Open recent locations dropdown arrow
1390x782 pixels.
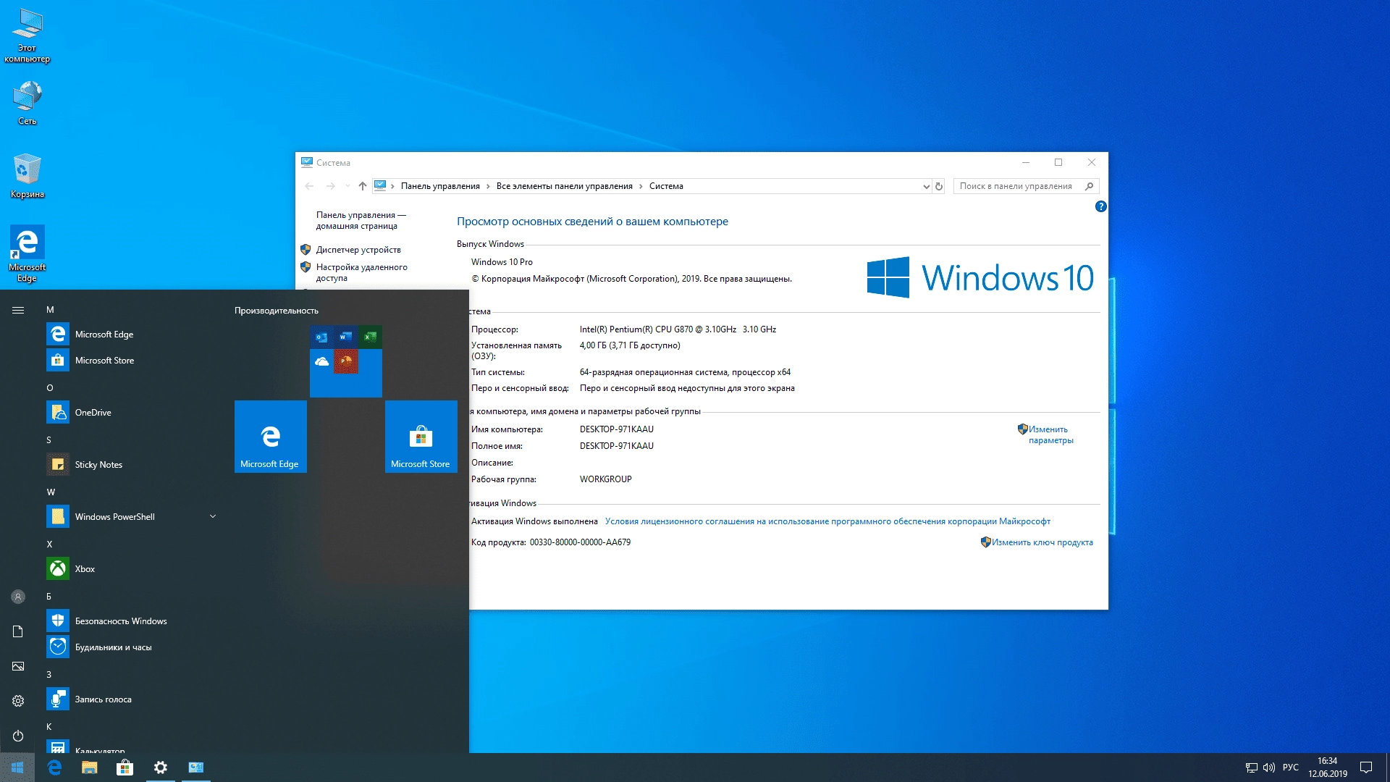(347, 186)
